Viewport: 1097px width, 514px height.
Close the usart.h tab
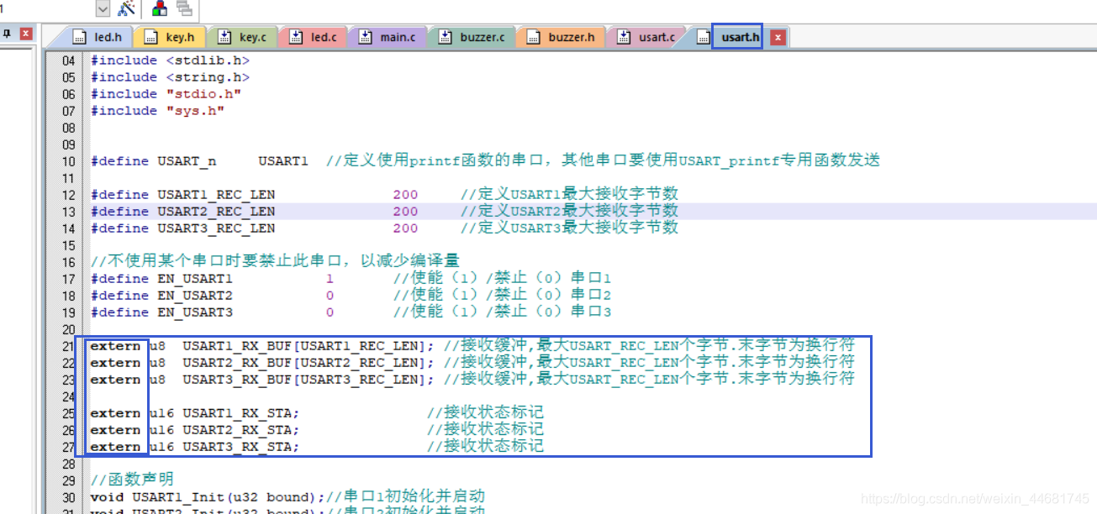pos(778,37)
